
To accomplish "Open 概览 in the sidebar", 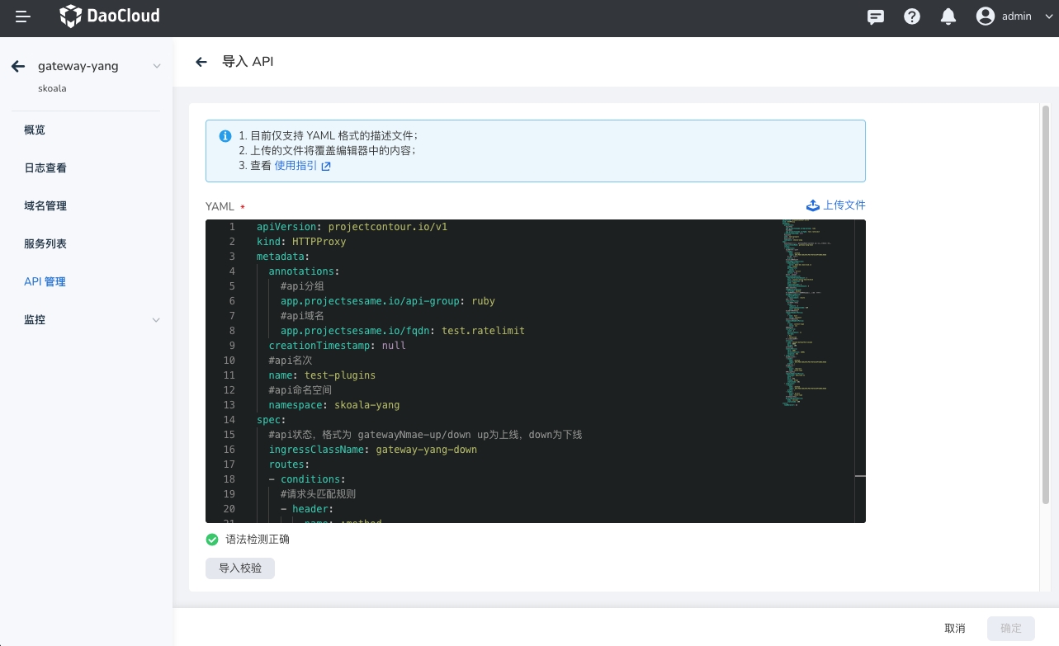I will click(x=35, y=130).
